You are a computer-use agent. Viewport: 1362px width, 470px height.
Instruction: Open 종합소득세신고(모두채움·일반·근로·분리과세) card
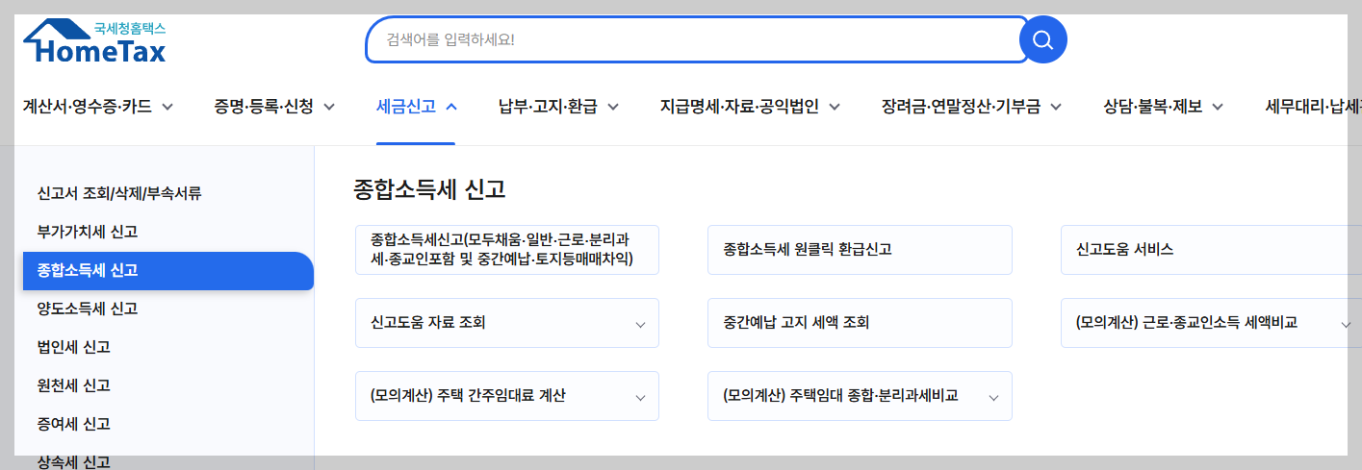(x=507, y=250)
